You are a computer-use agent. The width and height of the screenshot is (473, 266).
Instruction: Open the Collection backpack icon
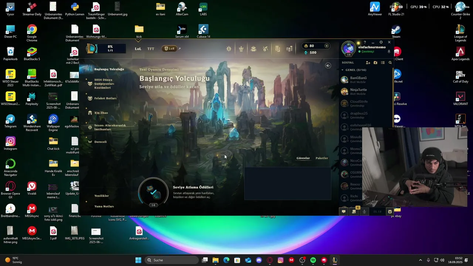point(253,49)
